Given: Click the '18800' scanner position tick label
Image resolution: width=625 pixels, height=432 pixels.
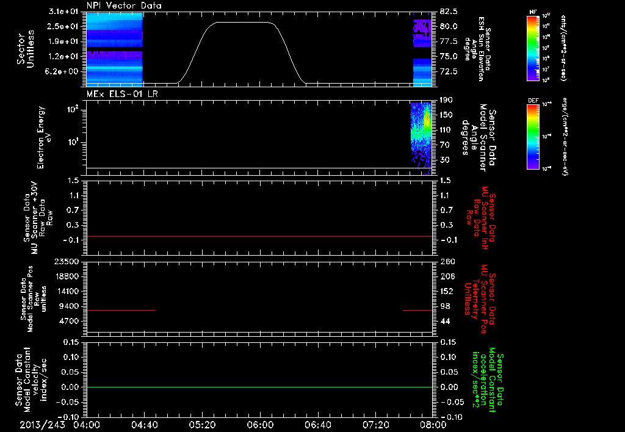Looking at the screenshot, I should tap(66, 276).
